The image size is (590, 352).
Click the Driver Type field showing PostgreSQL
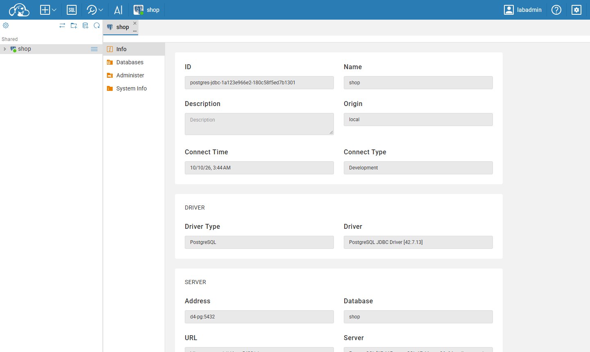point(259,242)
